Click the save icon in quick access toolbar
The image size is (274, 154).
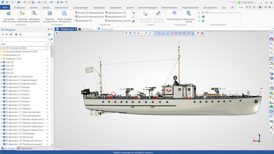[33, 2]
